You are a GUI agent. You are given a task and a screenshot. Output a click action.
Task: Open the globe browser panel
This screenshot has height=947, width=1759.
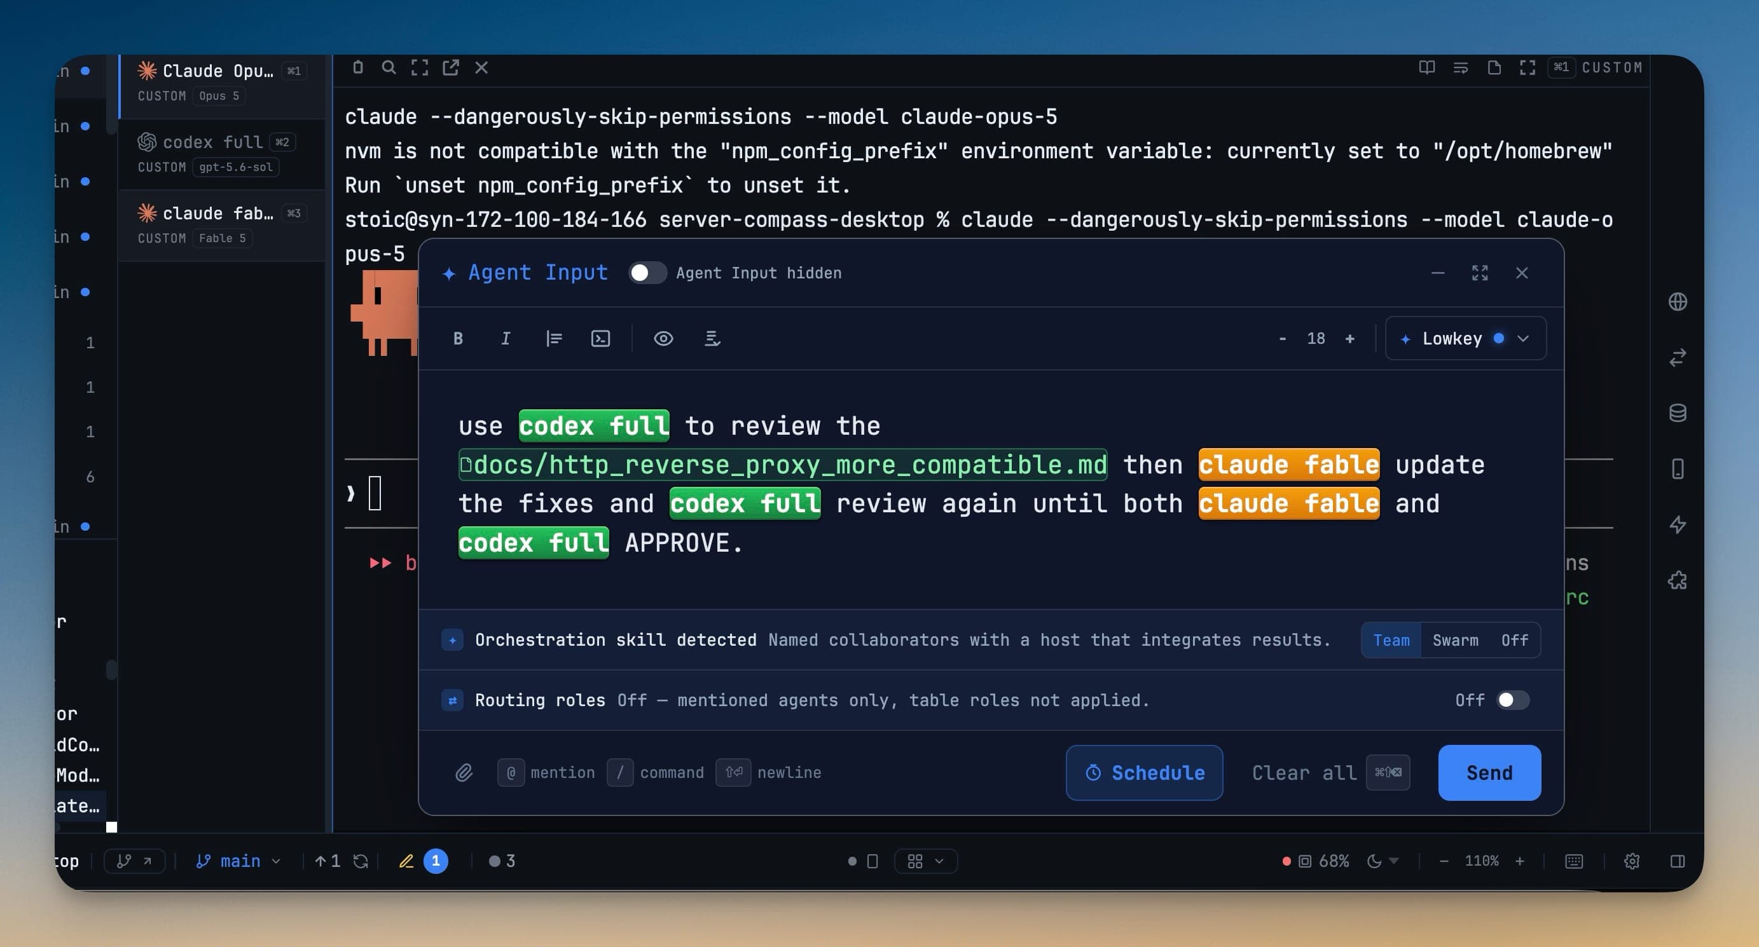pyautogui.click(x=1677, y=301)
